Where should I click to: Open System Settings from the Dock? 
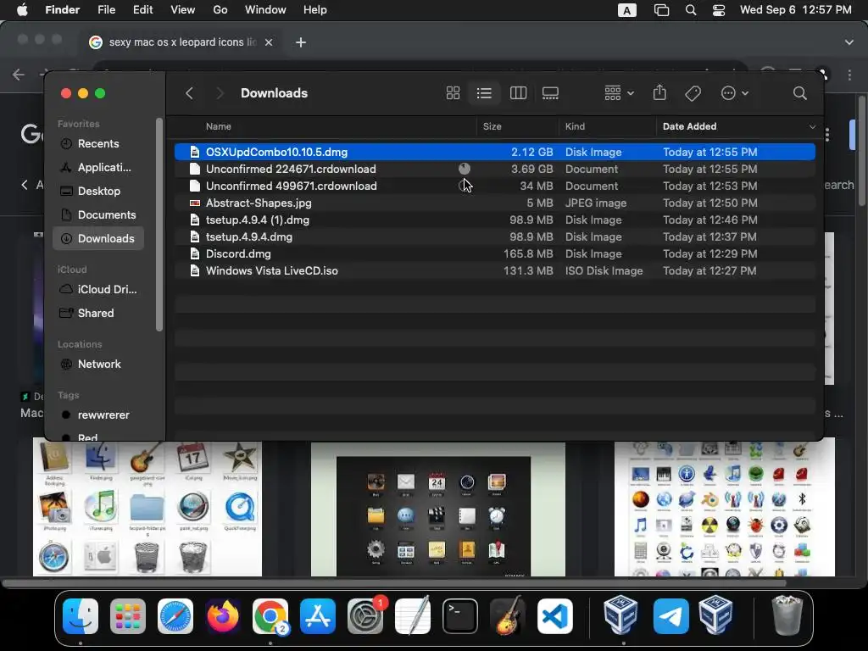coord(365,616)
